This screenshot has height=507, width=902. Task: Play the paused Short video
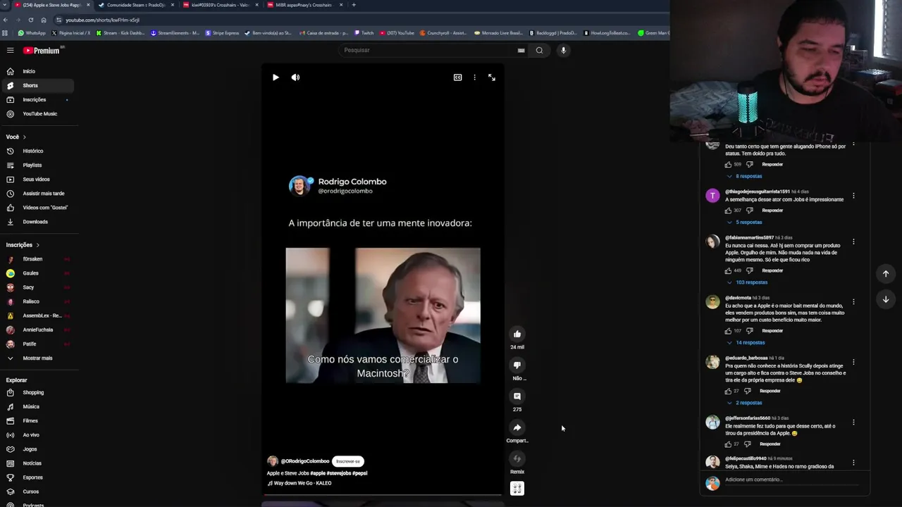276,77
